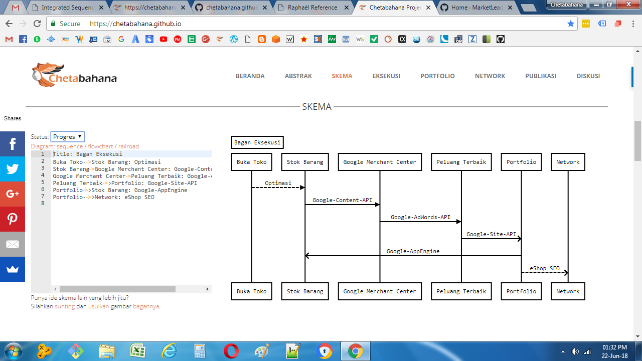Open the Gmail bookmark icon
This screenshot has width=642, height=361.
(9, 39)
